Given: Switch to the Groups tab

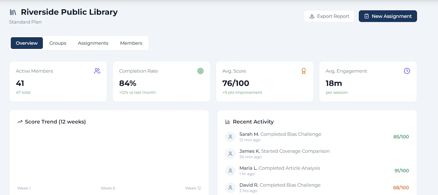Looking at the screenshot, I should click(x=58, y=43).
